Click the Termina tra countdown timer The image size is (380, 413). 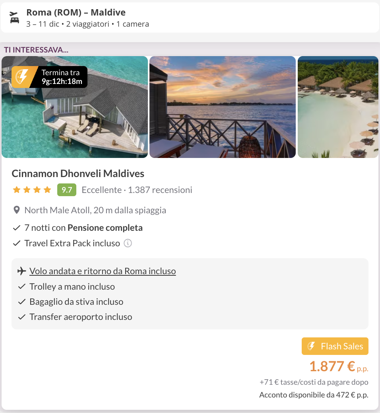[x=62, y=77]
